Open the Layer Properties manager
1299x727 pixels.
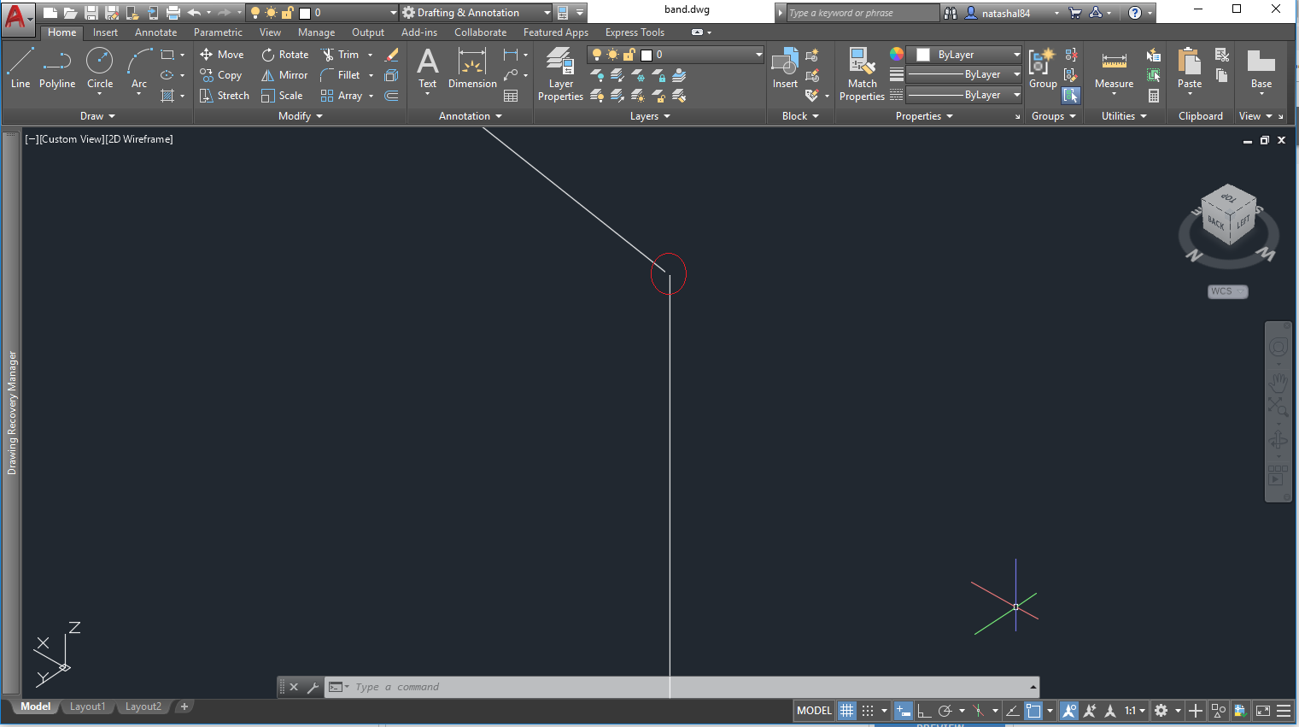tap(559, 73)
